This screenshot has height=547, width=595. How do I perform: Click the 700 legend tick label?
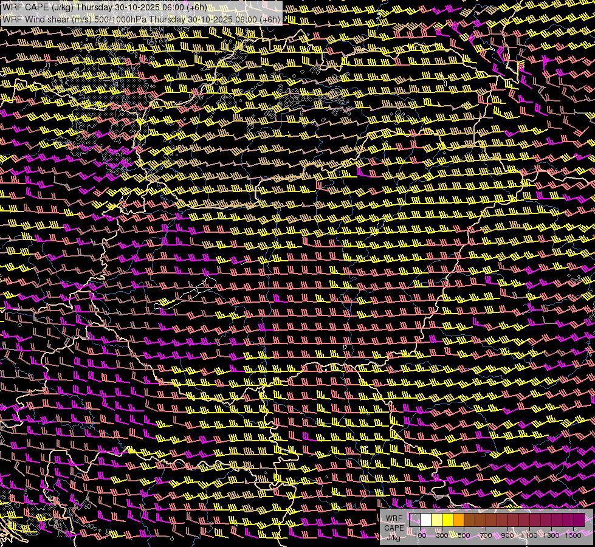pos(486,535)
